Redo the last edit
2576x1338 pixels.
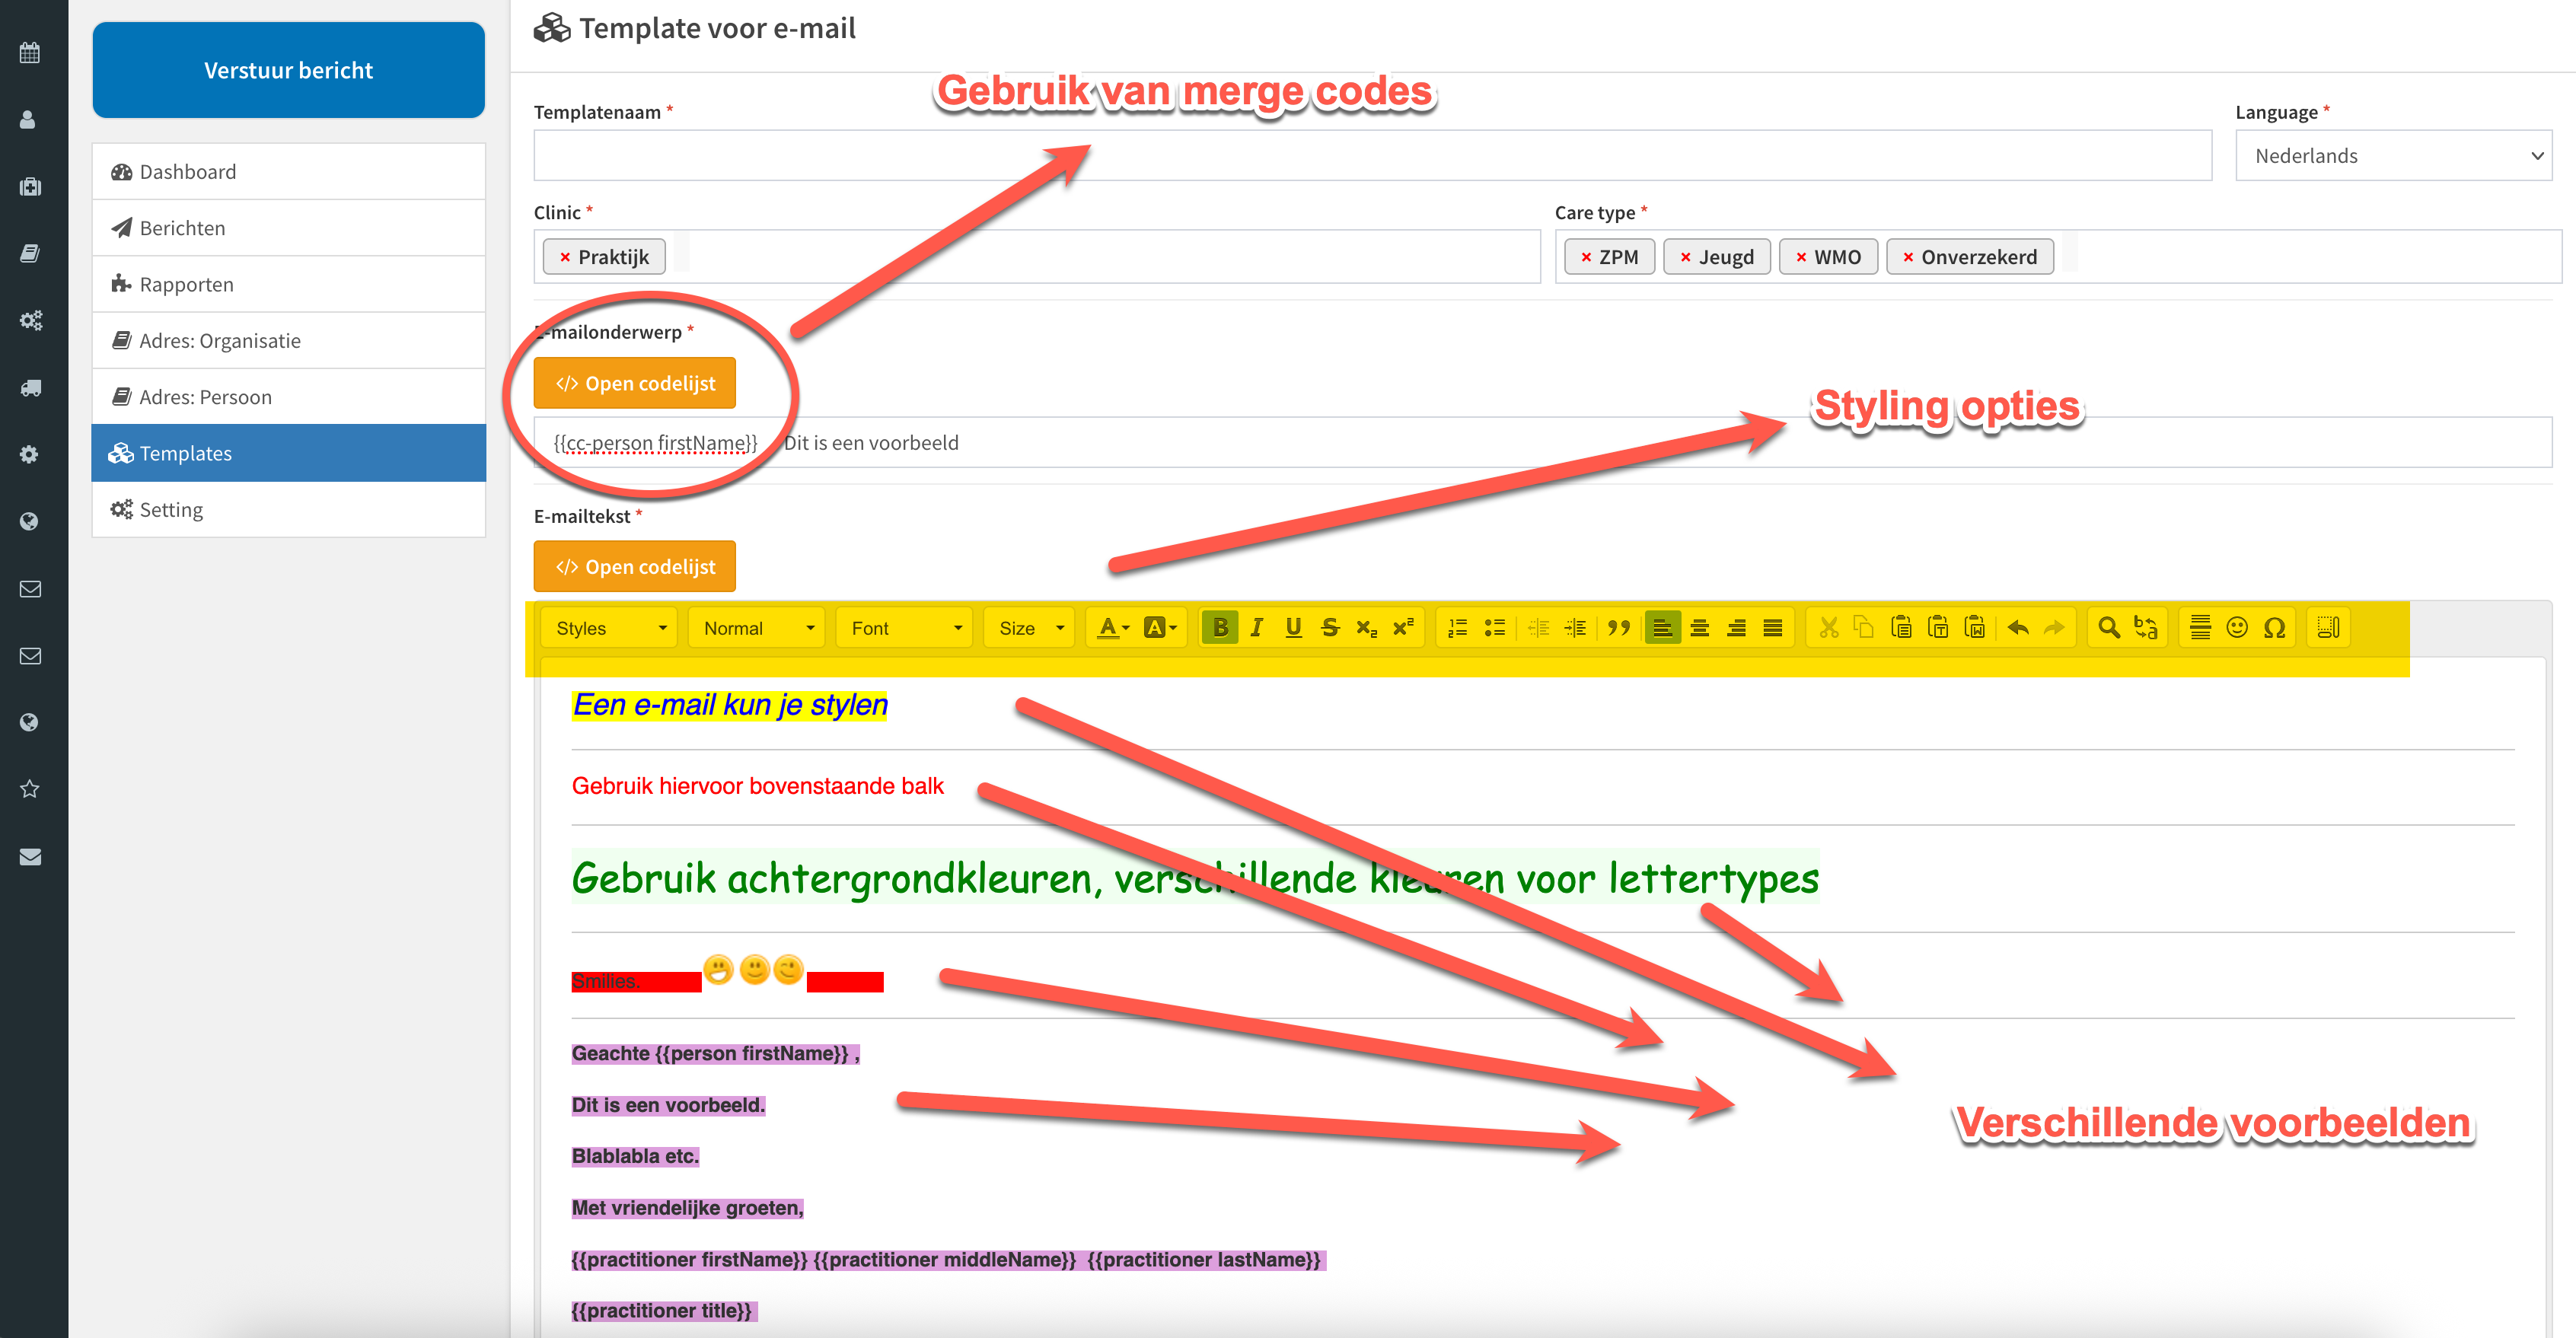click(x=2054, y=628)
